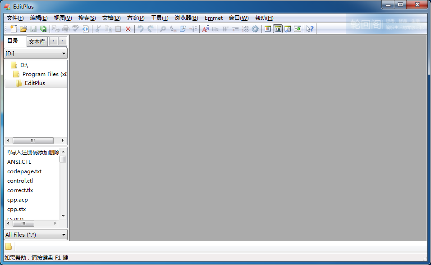Click the folder icon in document bar
431x265 pixels.
coord(9,247)
